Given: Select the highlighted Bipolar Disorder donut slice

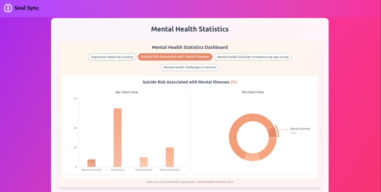Looking at the screenshot, I should 272,132.
